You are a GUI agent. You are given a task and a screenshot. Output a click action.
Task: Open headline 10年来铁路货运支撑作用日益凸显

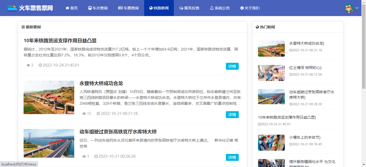pos(60,41)
